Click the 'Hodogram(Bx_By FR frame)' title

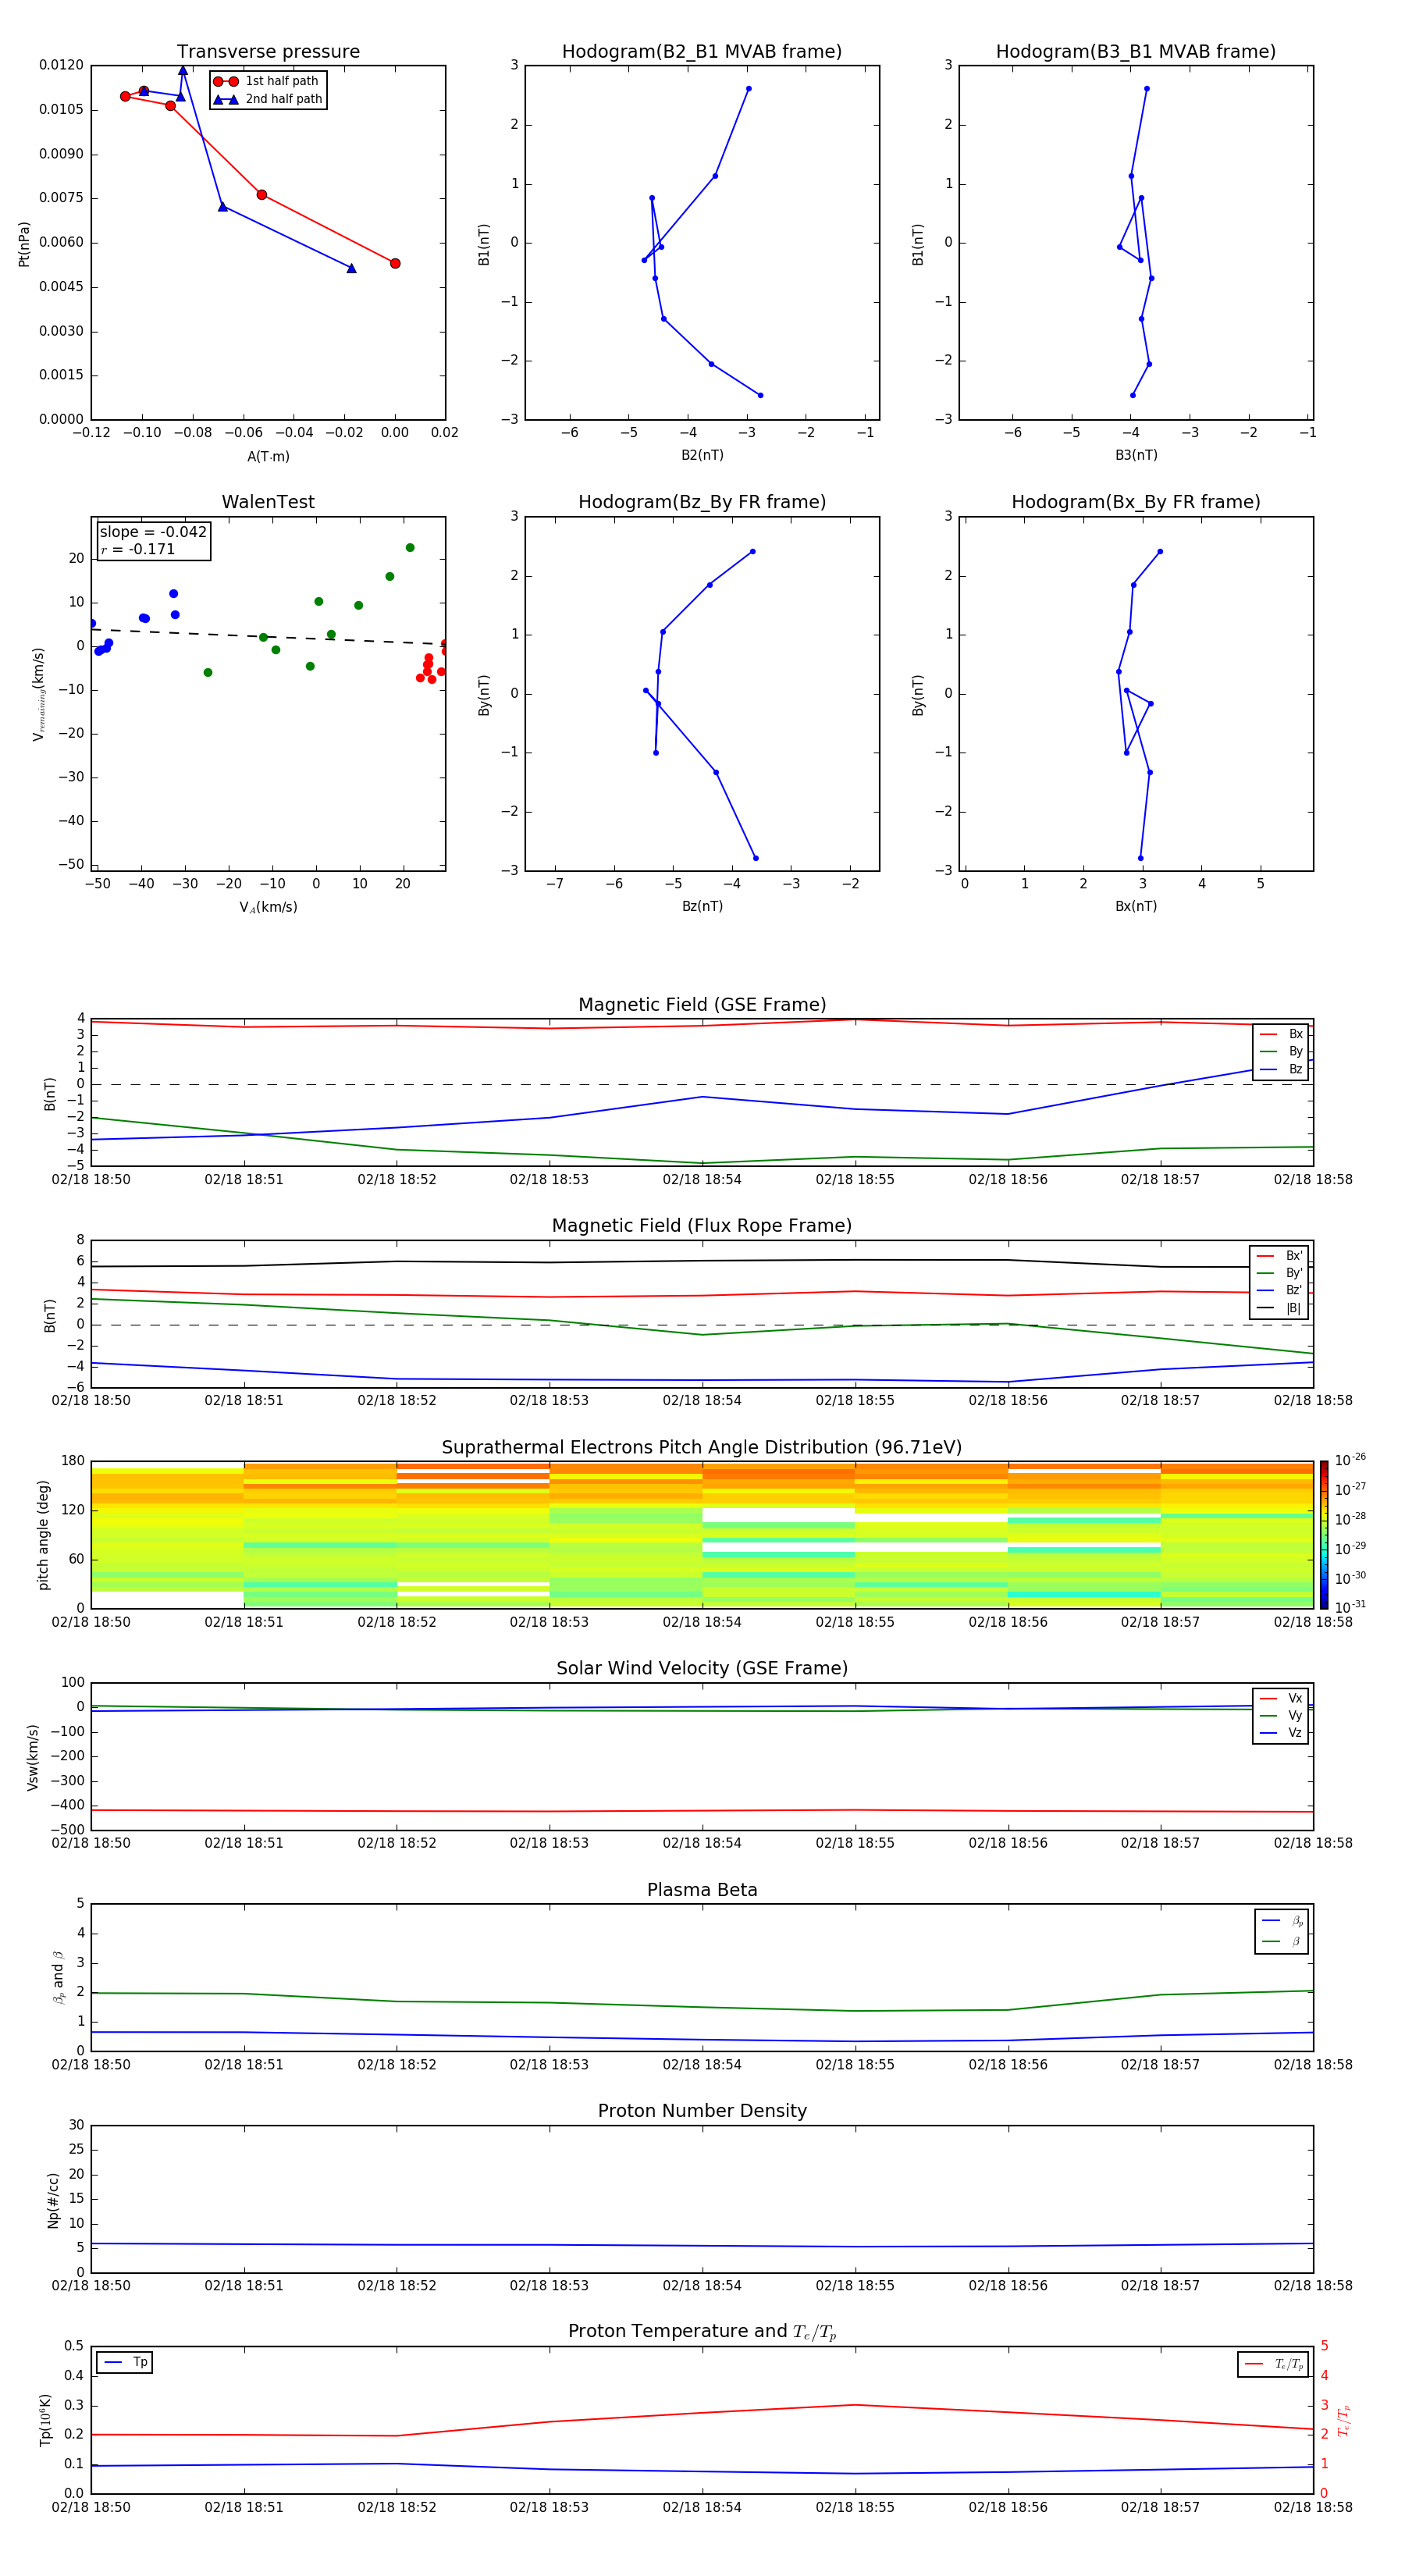coord(1136,502)
